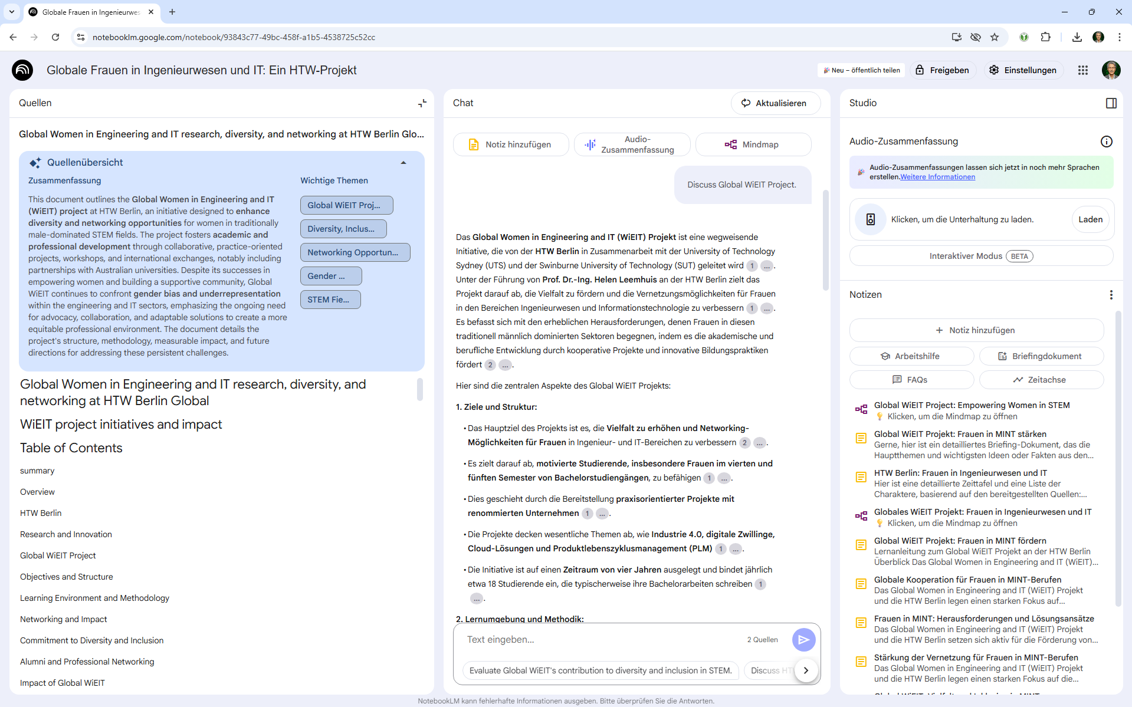
Task: Go back in browser
Action: pos(13,37)
